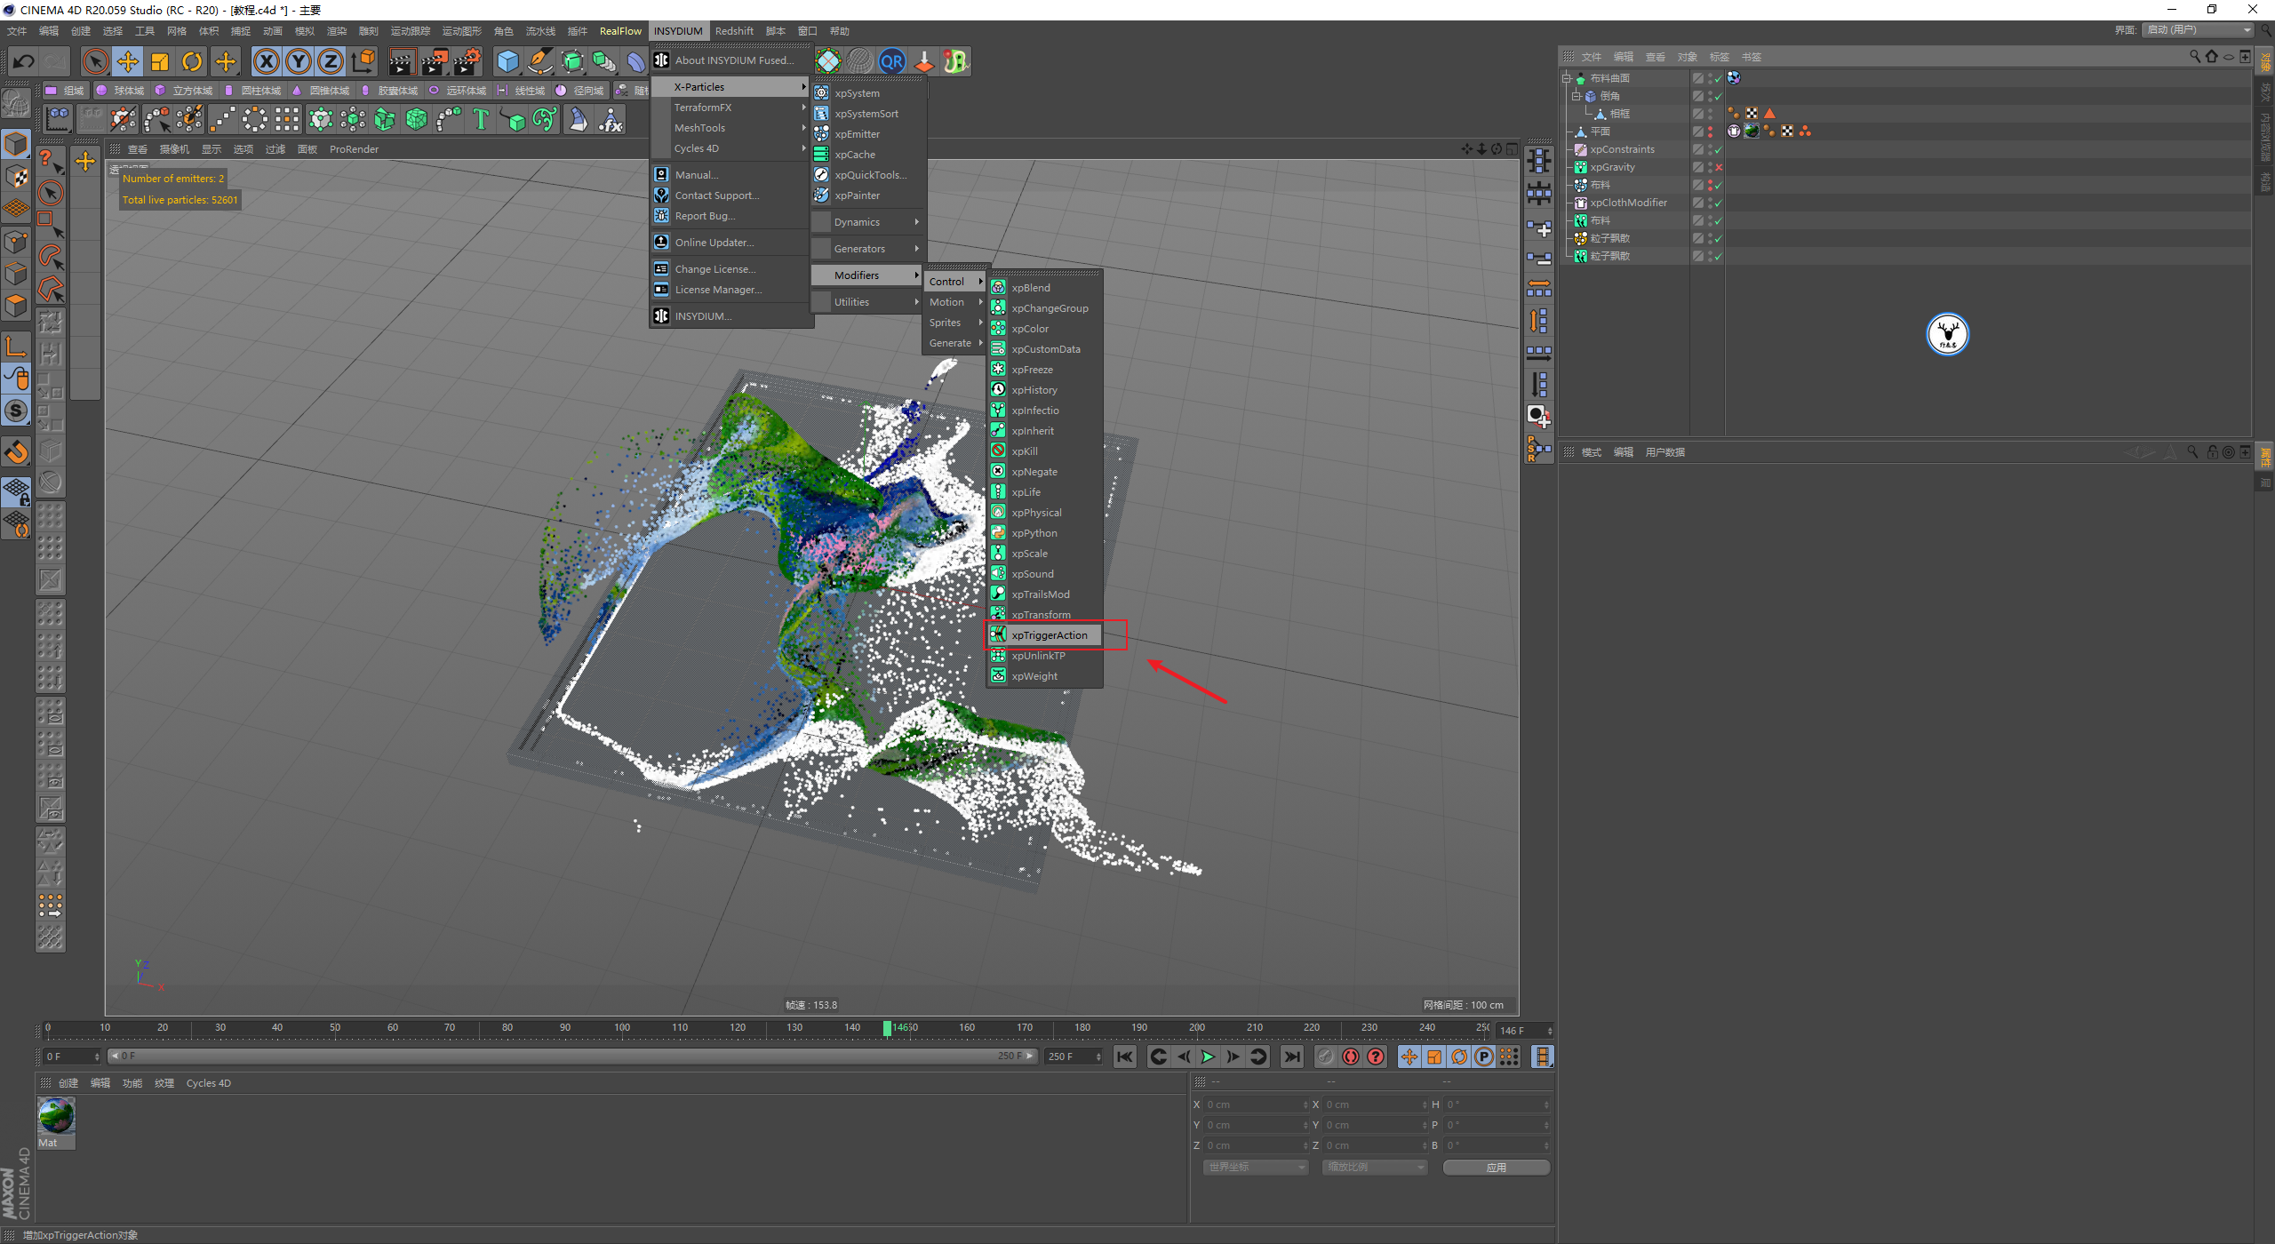
Task: Click the 应用 apply button
Action: tap(1496, 1168)
